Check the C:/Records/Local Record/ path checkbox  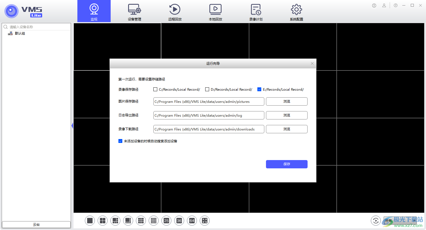(155, 89)
